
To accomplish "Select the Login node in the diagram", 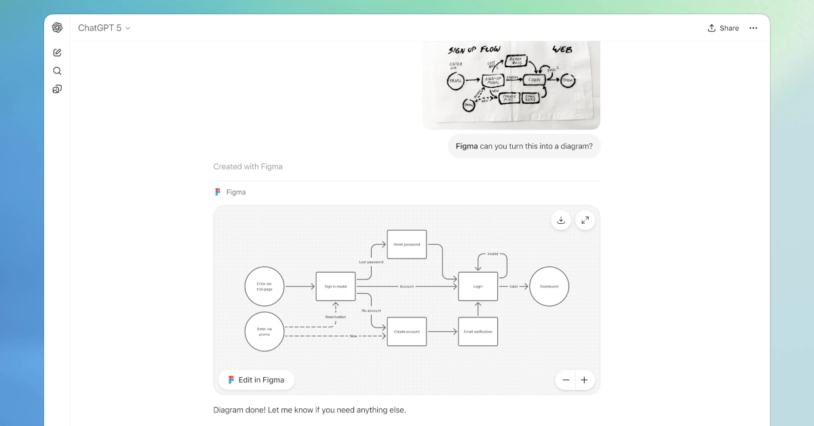I will click(478, 286).
